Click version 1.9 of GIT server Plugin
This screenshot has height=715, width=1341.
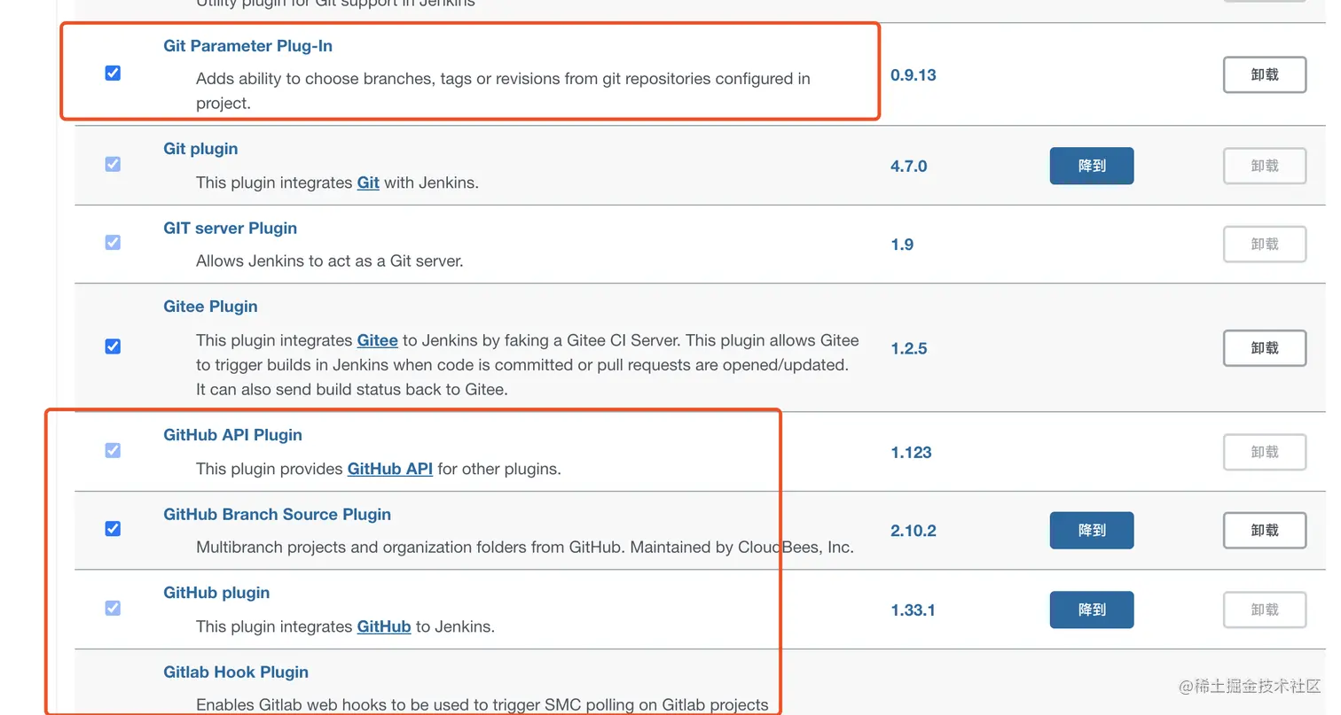click(902, 245)
